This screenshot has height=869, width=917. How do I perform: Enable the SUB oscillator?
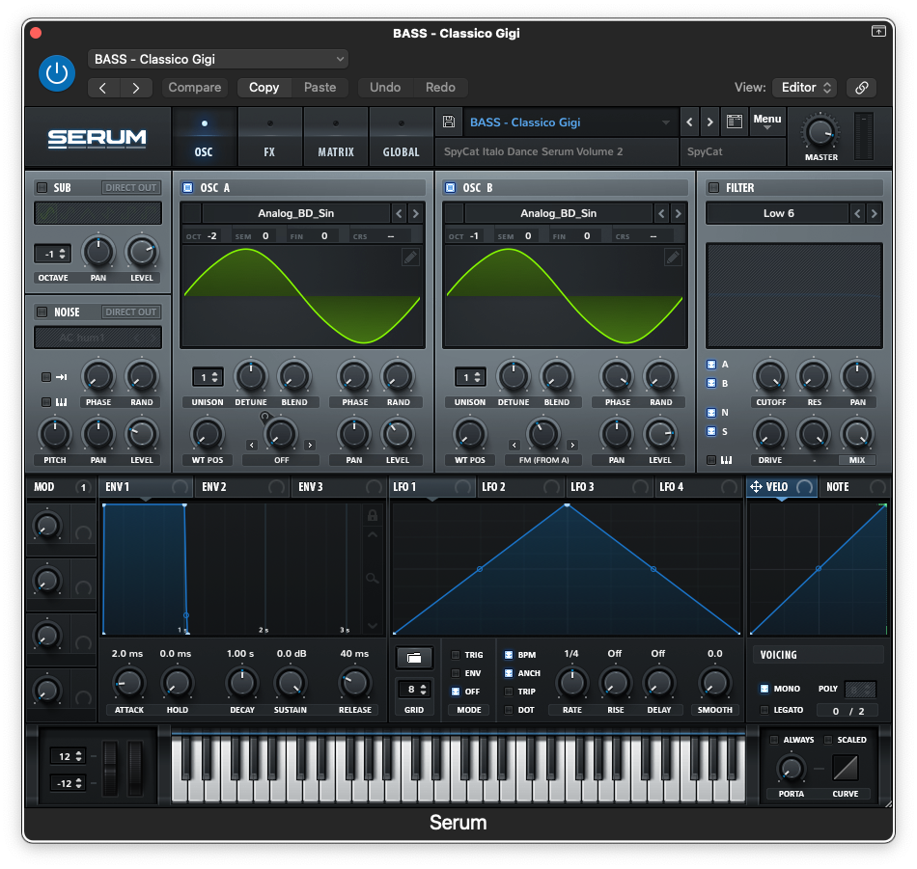(x=42, y=187)
